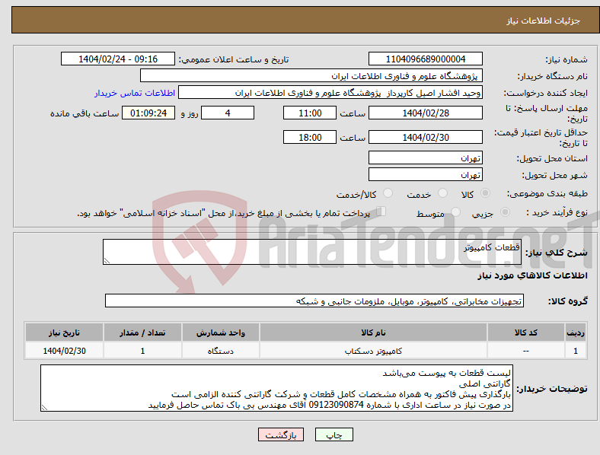Viewport: 600px width, 455px height.
Task: Click the تعداد / مقدار column header
Action: [142, 332]
